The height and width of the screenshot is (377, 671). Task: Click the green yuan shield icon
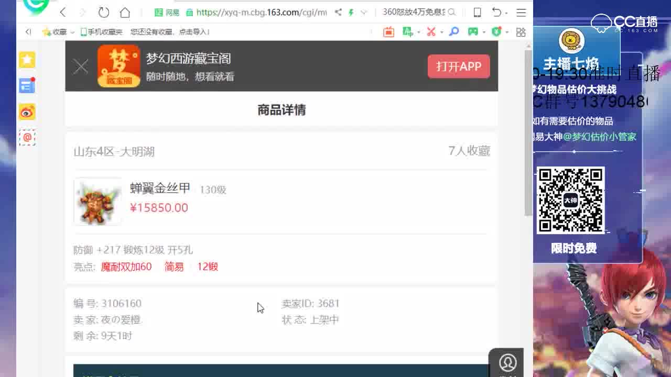(496, 32)
